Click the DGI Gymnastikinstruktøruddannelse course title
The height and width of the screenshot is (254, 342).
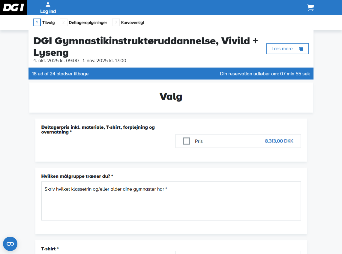coord(145,46)
